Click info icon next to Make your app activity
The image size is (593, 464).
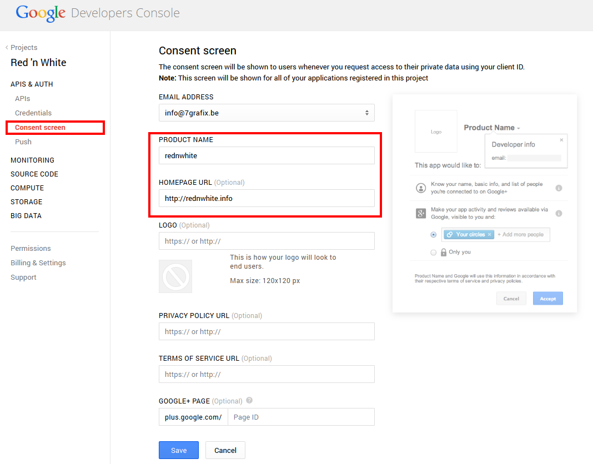(x=559, y=213)
